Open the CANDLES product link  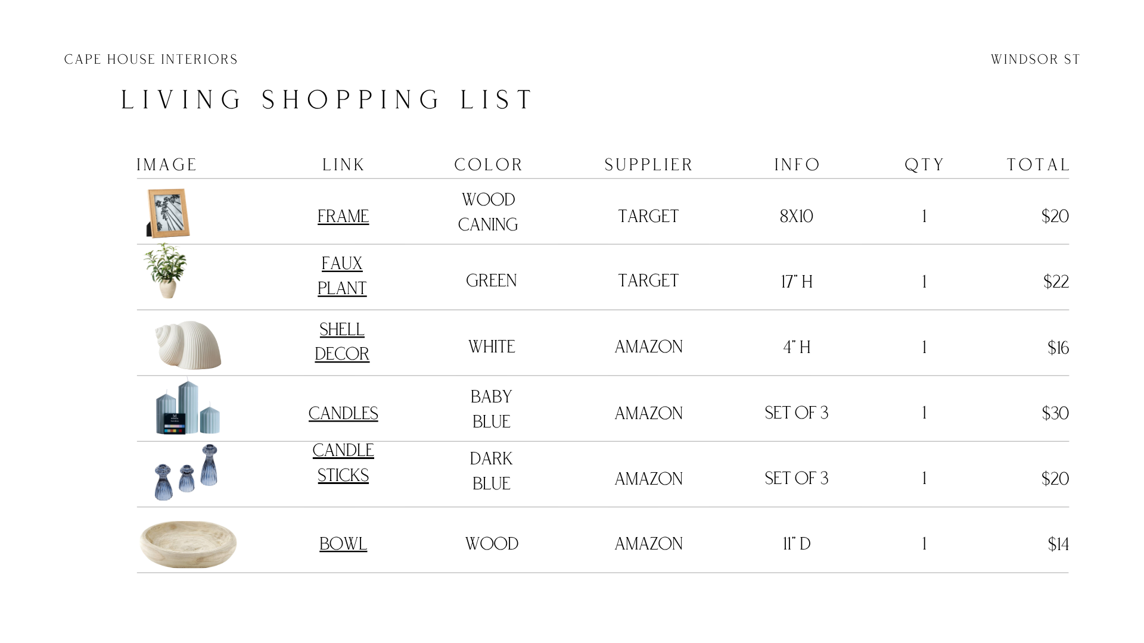343,413
